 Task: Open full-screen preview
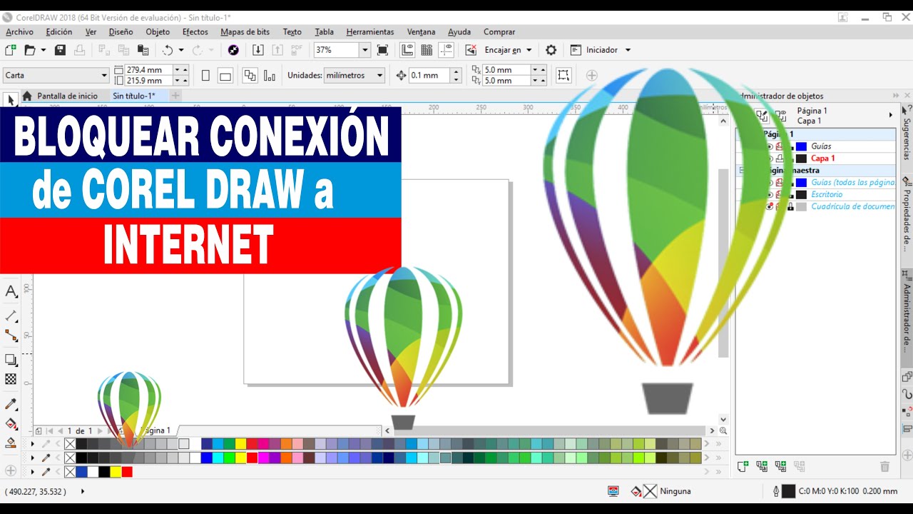[382, 50]
